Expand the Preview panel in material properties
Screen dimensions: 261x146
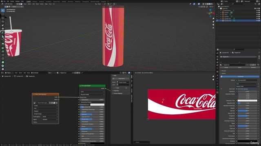tap(223, 71)
